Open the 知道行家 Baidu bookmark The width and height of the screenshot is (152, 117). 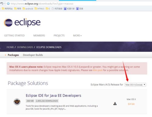coord(69,9)
